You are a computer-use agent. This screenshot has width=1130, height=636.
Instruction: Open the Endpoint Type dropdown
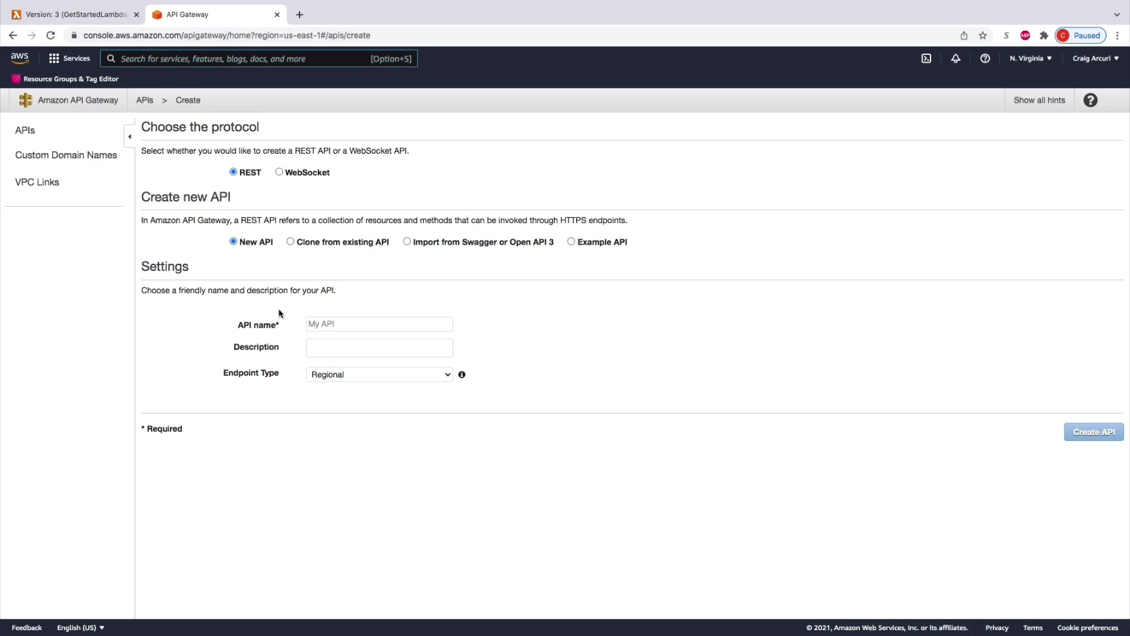[379, 374]
